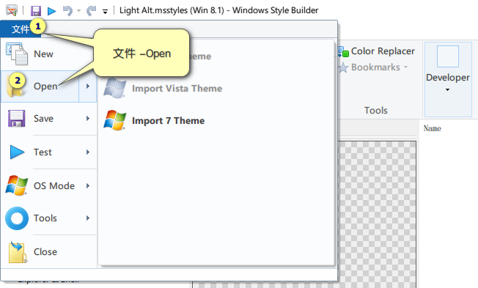Expand the Undo history dropdown arrow
Screen dimensions: 478x288
78,11
